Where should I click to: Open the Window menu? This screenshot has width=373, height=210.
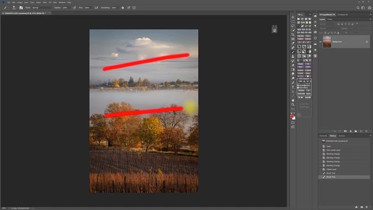point(62,2)
